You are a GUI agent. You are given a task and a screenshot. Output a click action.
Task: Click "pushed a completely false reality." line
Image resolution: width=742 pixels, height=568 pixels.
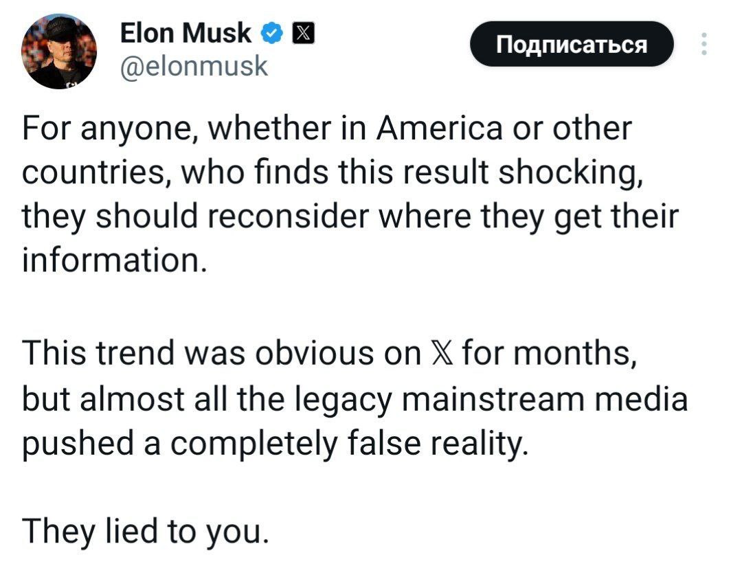click(275, 444)
